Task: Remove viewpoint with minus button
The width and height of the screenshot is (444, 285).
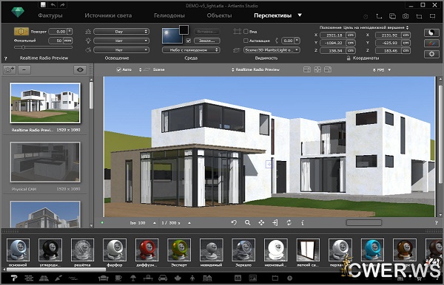Action: 24,69
